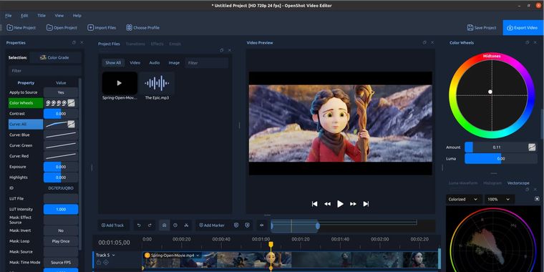
Task: Open the Color Grade selection dropdown
Action: click(x=55, y=57)
